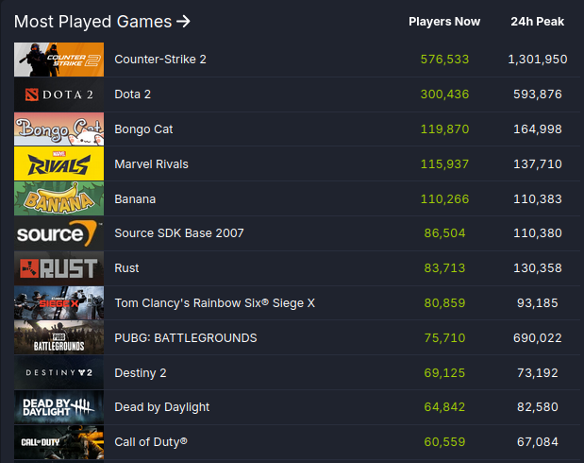Click the 110,383 peak number
The image size is (584, 463).
coord(538,198)
